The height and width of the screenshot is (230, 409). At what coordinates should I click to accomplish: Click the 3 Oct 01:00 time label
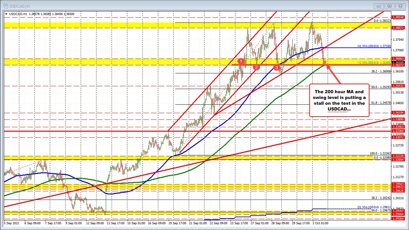[x=321, y=223]
